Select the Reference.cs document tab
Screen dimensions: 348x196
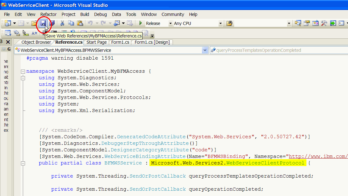[69, 42]
